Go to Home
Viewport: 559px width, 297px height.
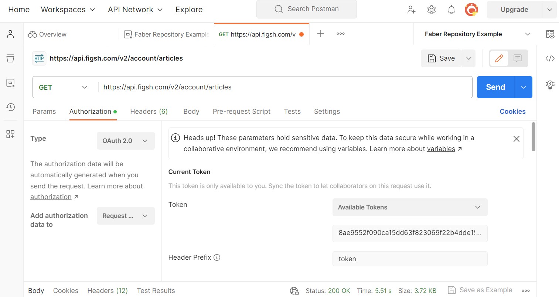tap(19, 10)
